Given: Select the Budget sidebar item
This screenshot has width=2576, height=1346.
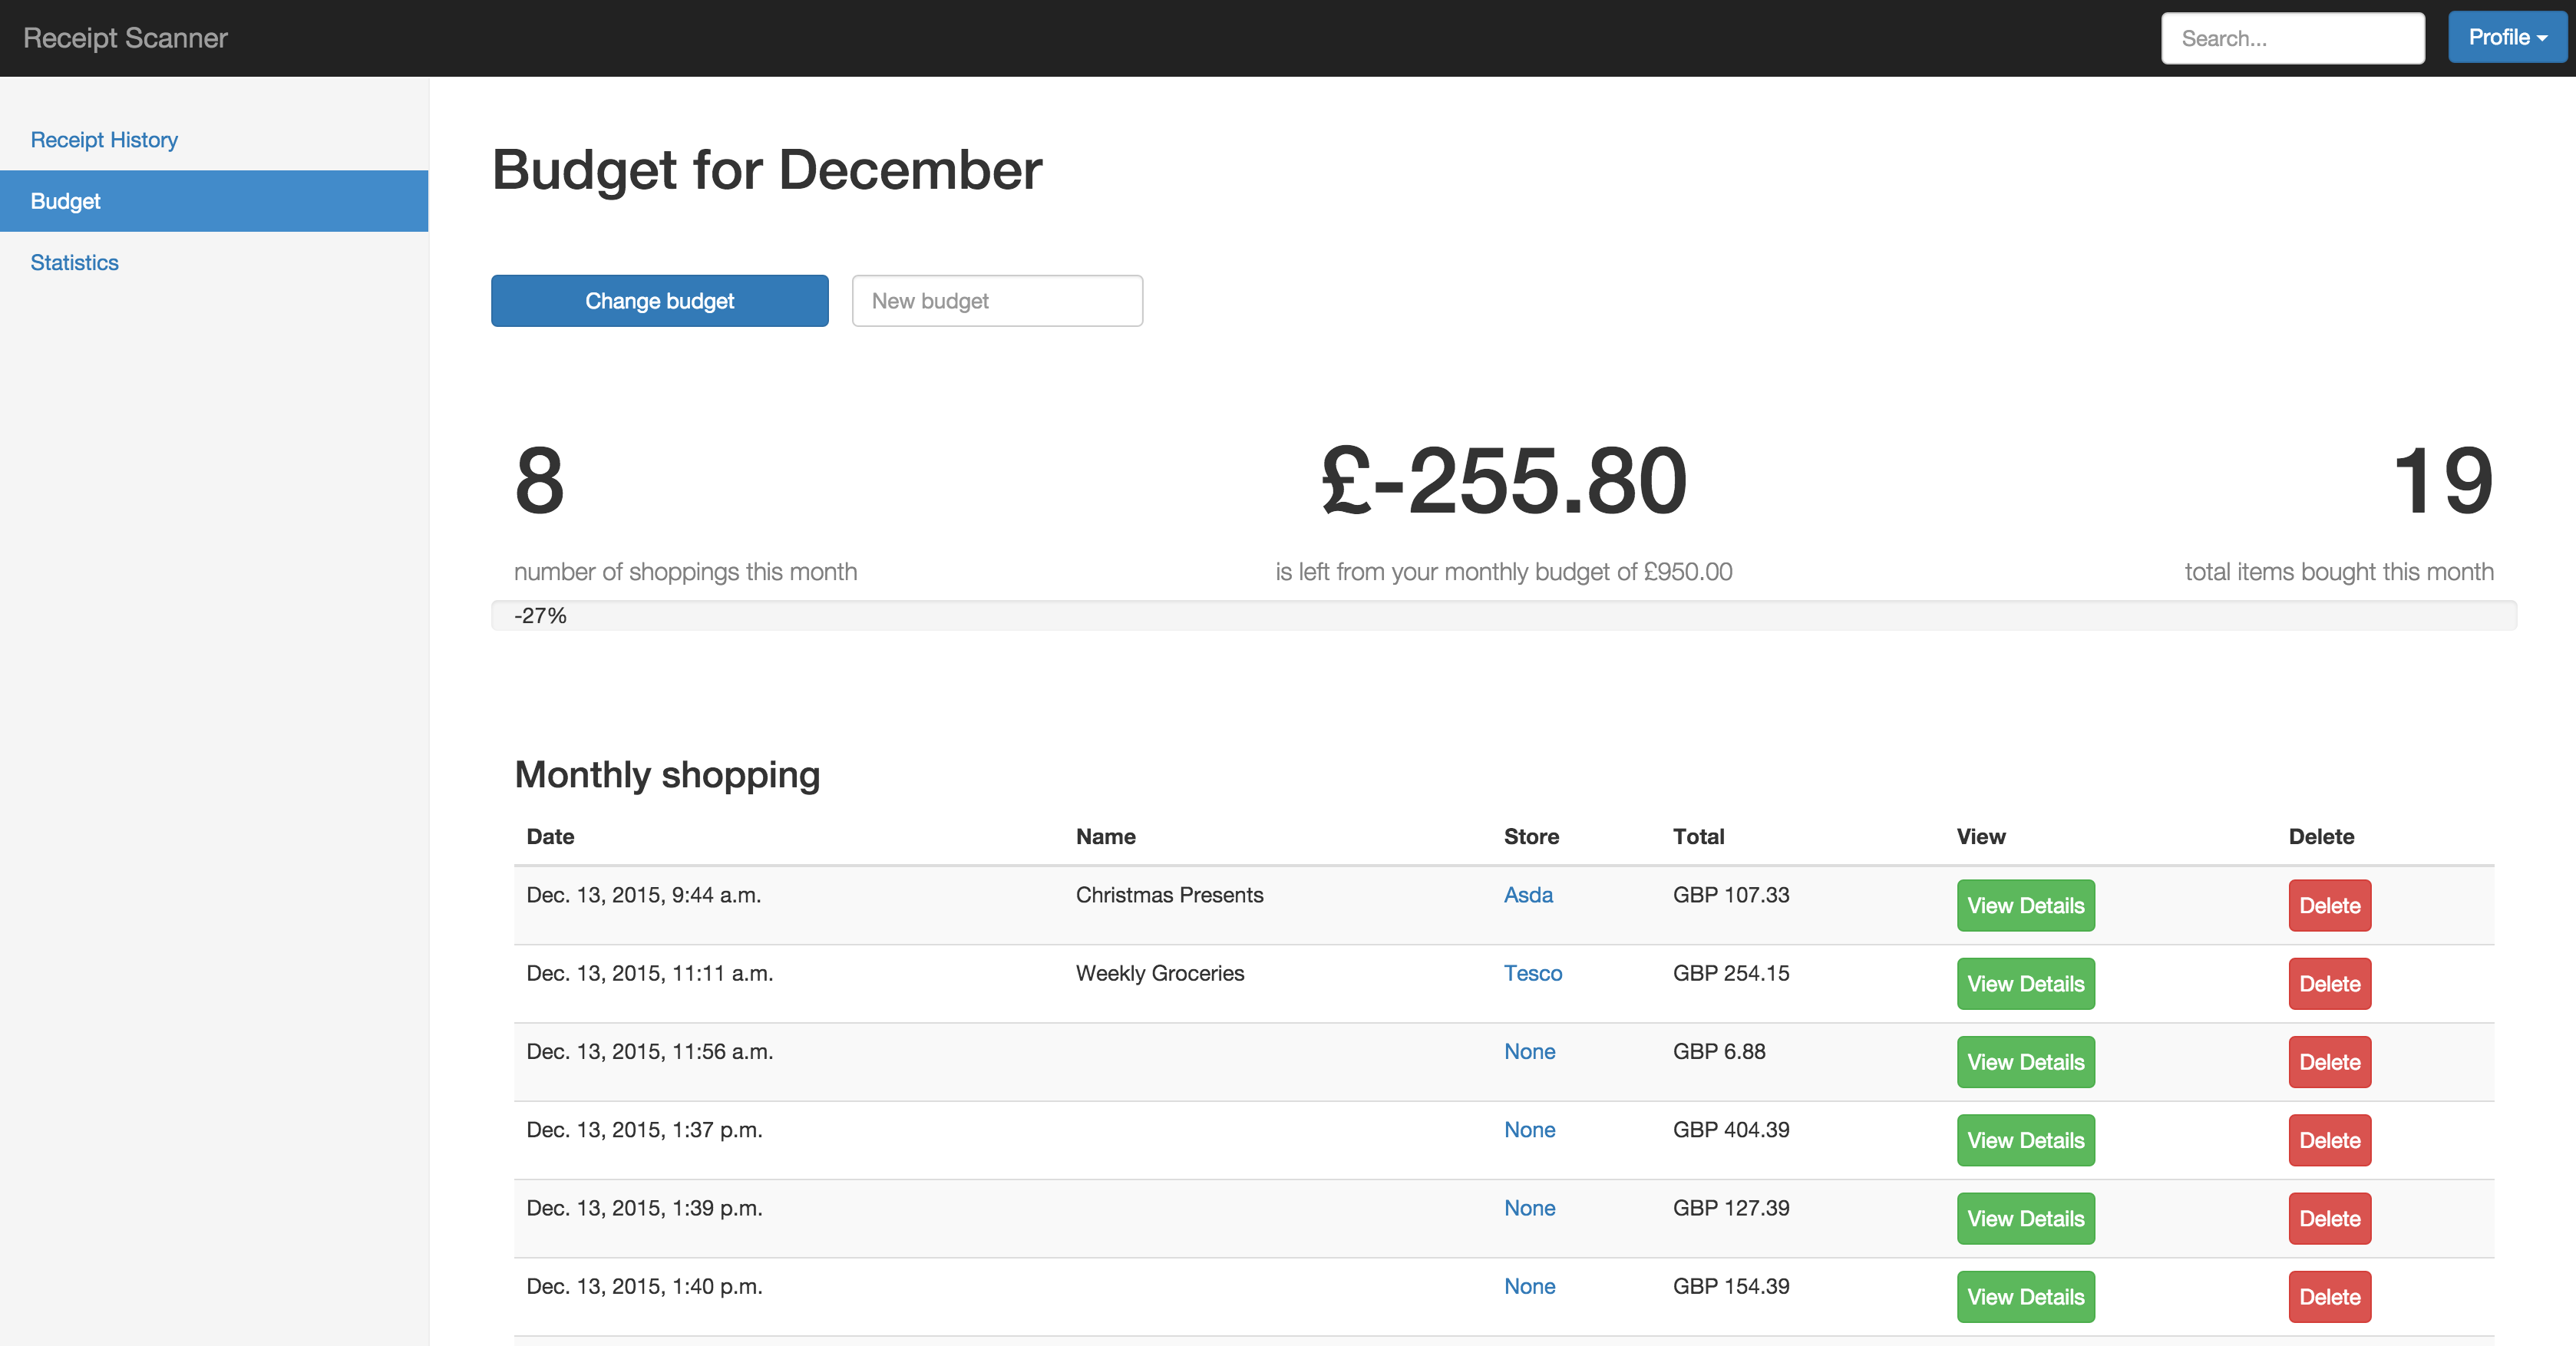Looking at the screenshot, I should (66, 201).
